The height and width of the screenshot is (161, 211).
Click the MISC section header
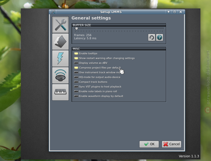pyautogui.click(x=119, y=49)
